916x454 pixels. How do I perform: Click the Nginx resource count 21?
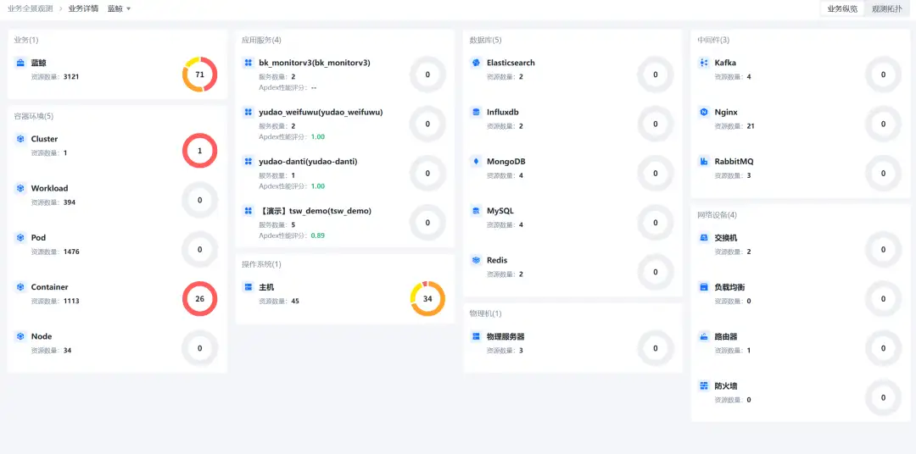[751, 126]
